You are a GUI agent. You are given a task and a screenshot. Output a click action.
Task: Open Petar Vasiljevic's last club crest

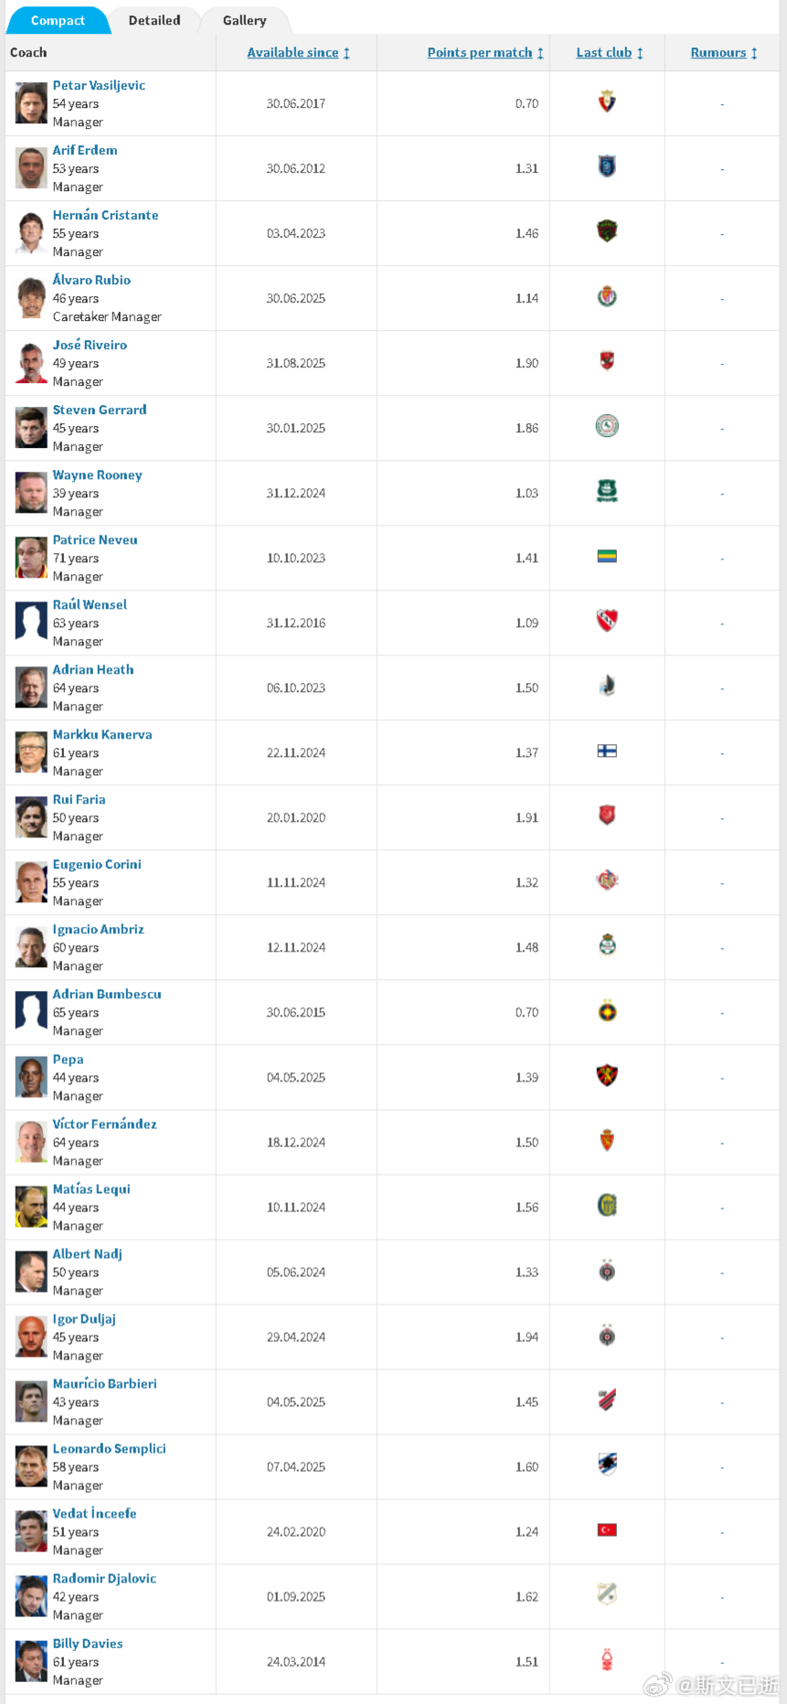[607, 101]
